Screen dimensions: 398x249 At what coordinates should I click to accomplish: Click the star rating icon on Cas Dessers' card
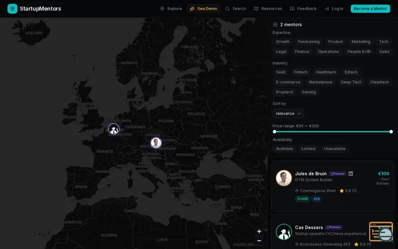(356, 244)
